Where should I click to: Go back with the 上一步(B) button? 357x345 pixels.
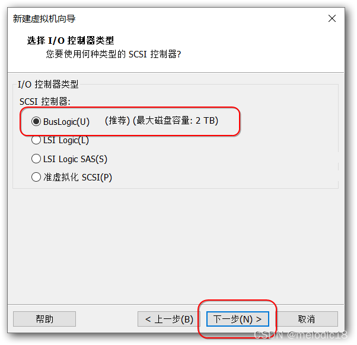(168, 319)
